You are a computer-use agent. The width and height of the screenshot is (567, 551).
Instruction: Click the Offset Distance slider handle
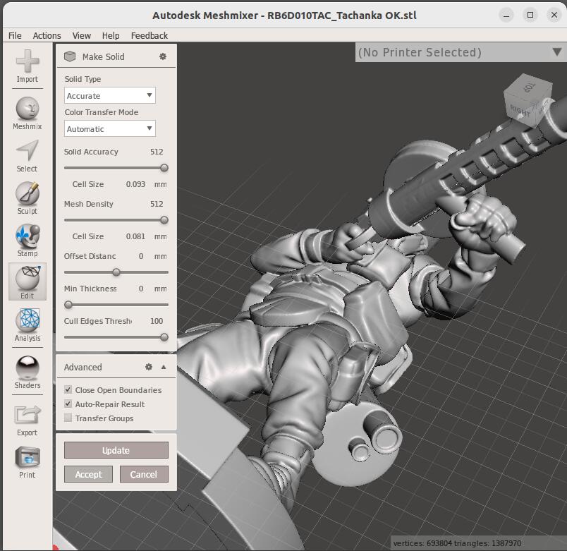tap(116, 272)
